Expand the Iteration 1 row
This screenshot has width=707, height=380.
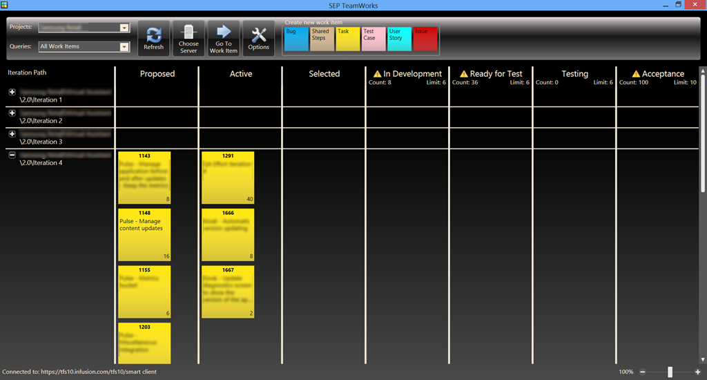click(12, 92)
